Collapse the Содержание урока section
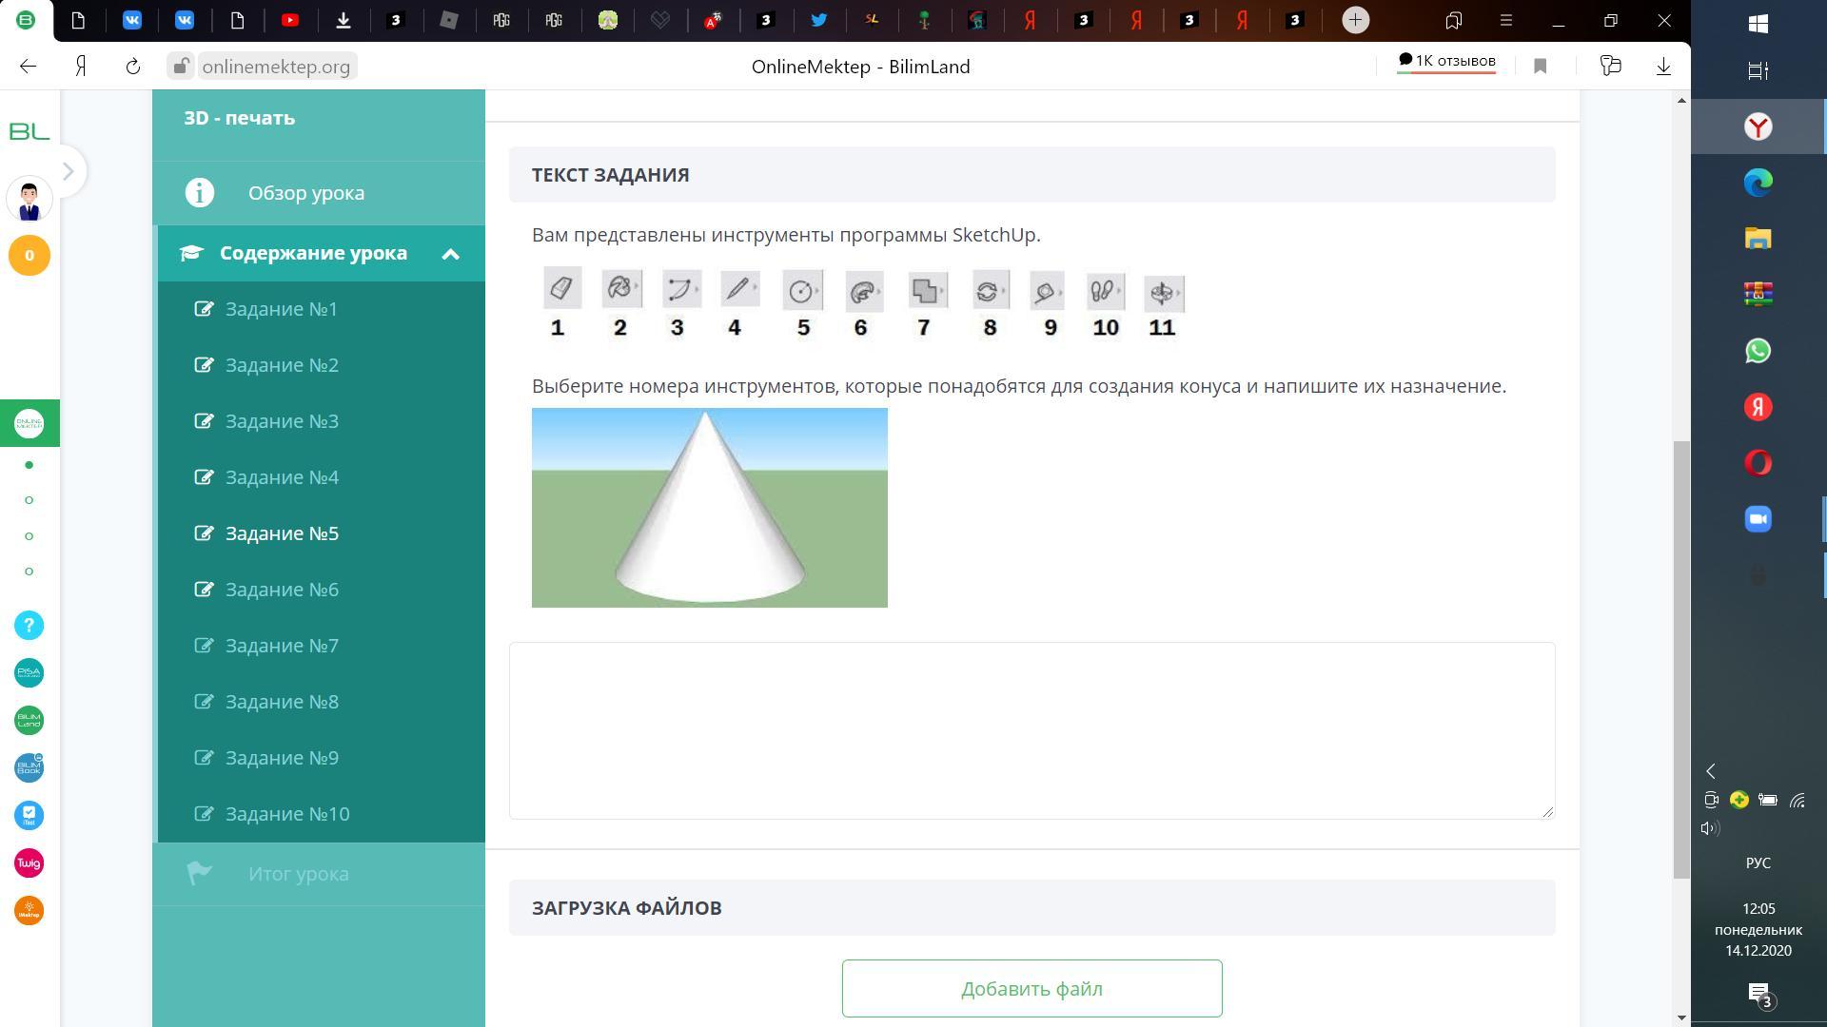This screenshot has height=1027, width=1827. pyautogui.click(x=450, y=254)
